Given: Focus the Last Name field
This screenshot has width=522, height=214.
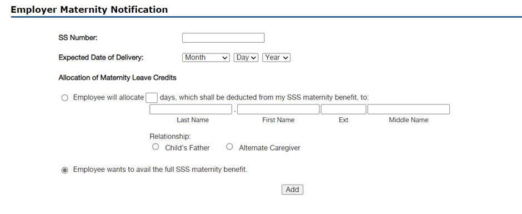Looking at the screenshot, I should pyautogui.click(x=191, y=109).
